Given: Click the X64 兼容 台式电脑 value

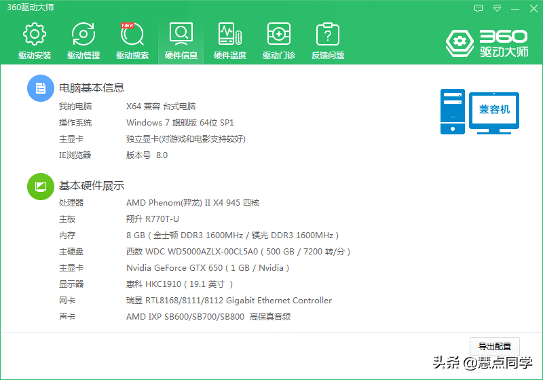Looking at the screenshot, I should click(x=161, y=107).
